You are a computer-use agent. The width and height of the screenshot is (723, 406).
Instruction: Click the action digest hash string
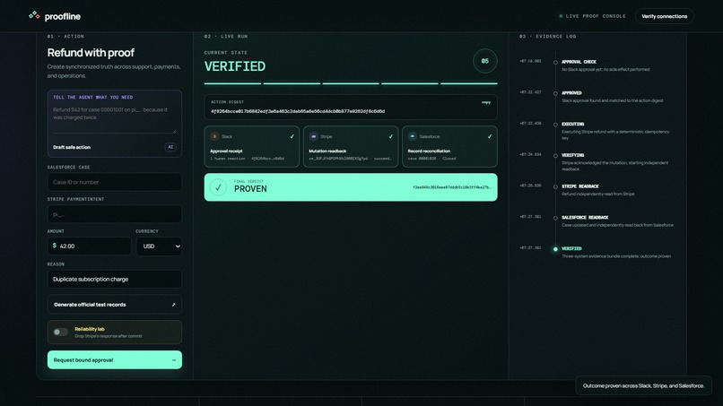pyautogui.click(x=298, y=111)
